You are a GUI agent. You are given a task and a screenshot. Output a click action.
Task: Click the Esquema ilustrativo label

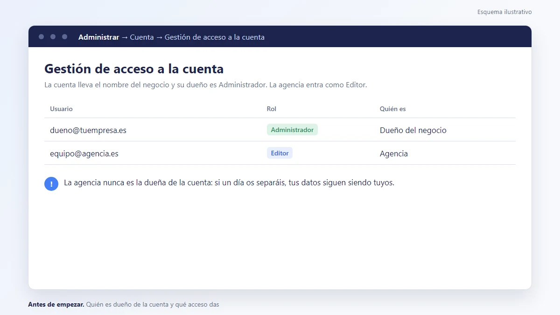[x=504, y=12]
